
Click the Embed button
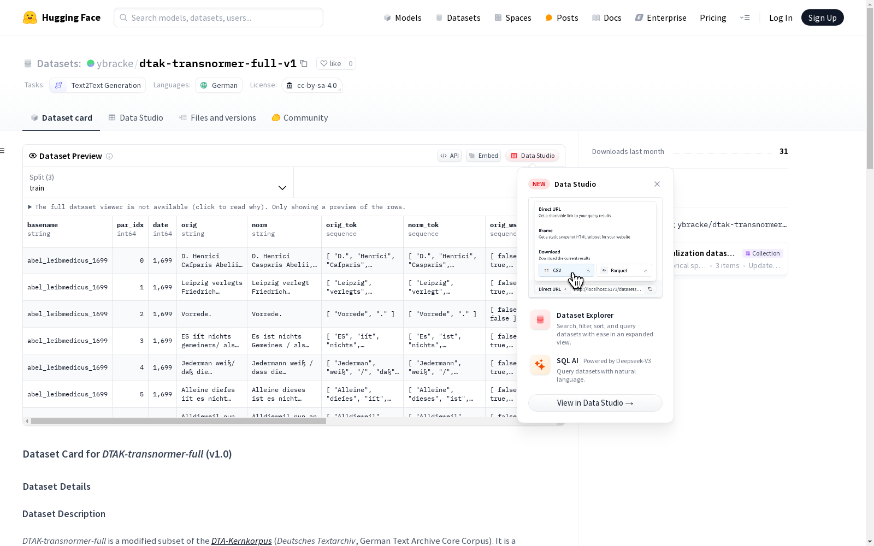(x=483, y=156)
